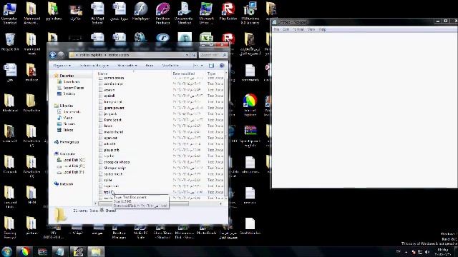Open the Format menu in Notepad

tap(298, 29)
